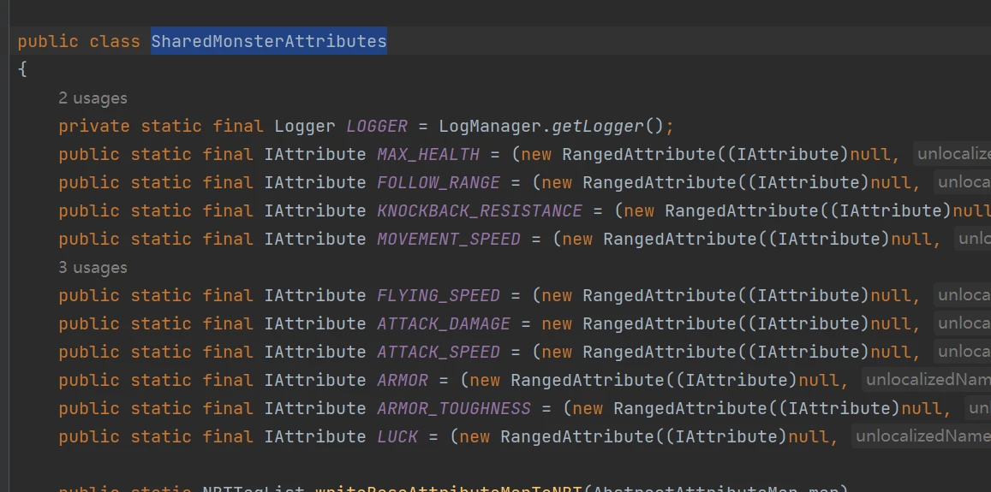
Task: Click LogManager in the LOGGER line
Action: click(490, 127)
